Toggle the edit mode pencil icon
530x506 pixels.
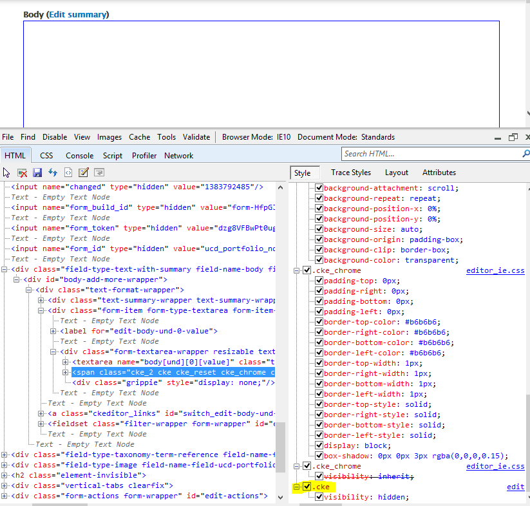coord(84,173)
